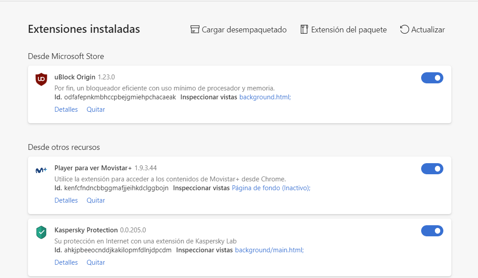
Task: Click the Movistar+ extension logo icon
Action: (x=41, y=170)
